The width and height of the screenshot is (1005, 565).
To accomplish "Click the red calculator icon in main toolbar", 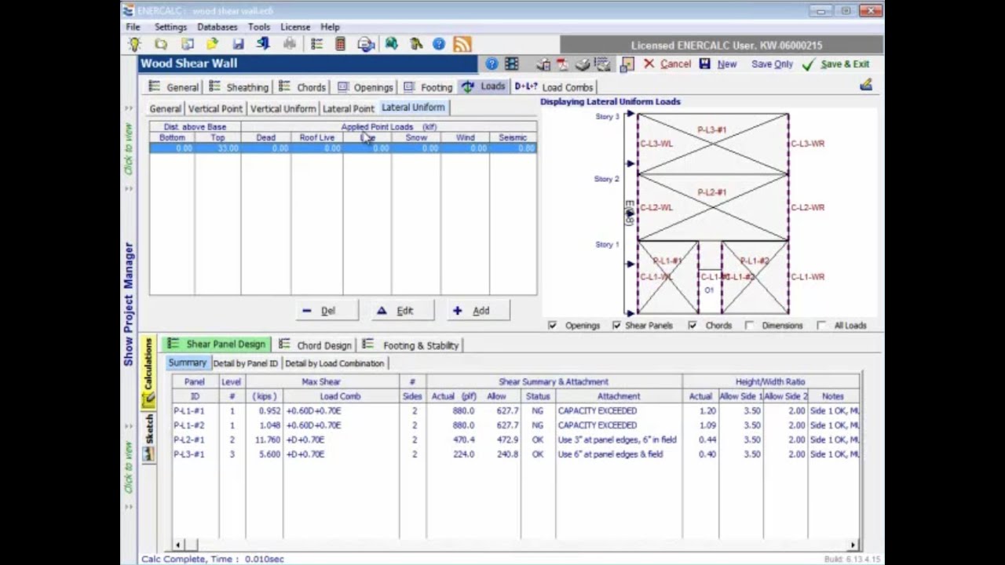I will [x=340, y=45].
